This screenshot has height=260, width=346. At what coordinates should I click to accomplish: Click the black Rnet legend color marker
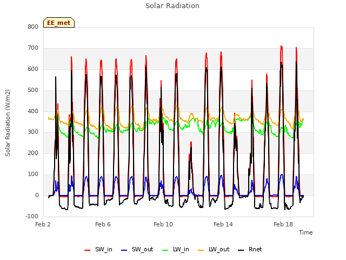(x=241, y=250)
